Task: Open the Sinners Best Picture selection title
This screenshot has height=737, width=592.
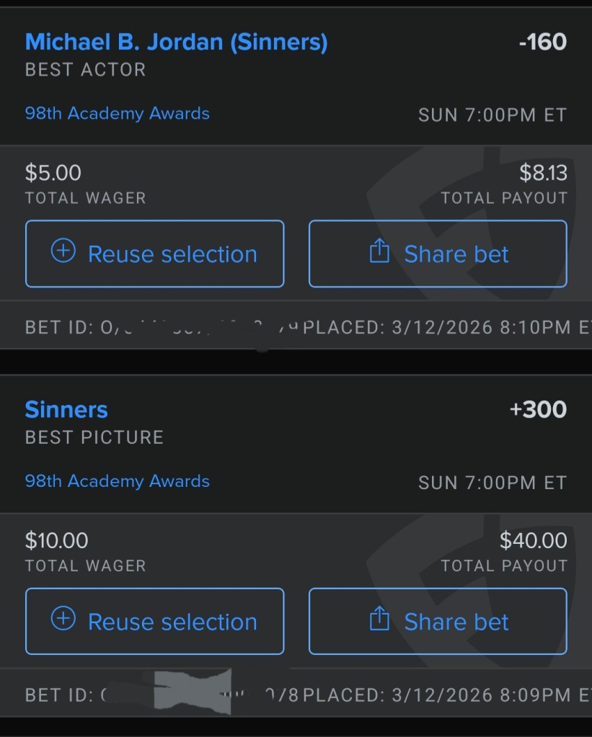Action: coord(66,410)
